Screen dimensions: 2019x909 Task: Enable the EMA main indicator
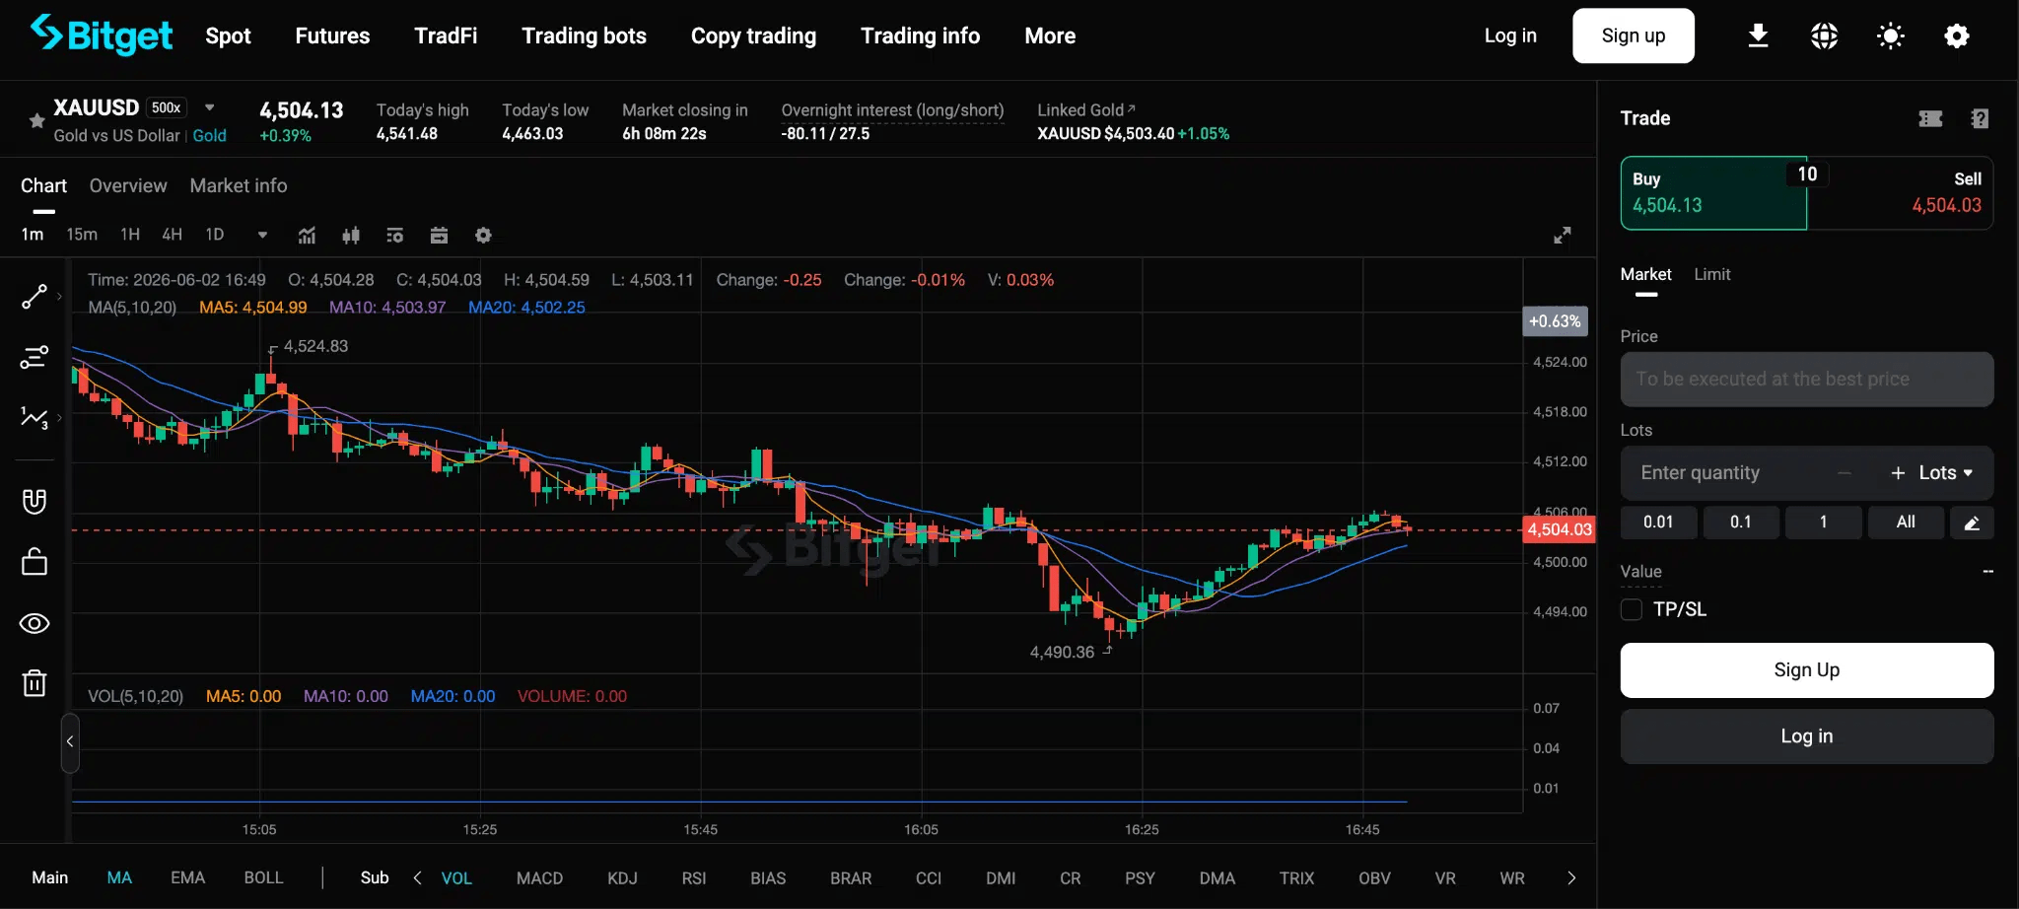coord(187,877)
